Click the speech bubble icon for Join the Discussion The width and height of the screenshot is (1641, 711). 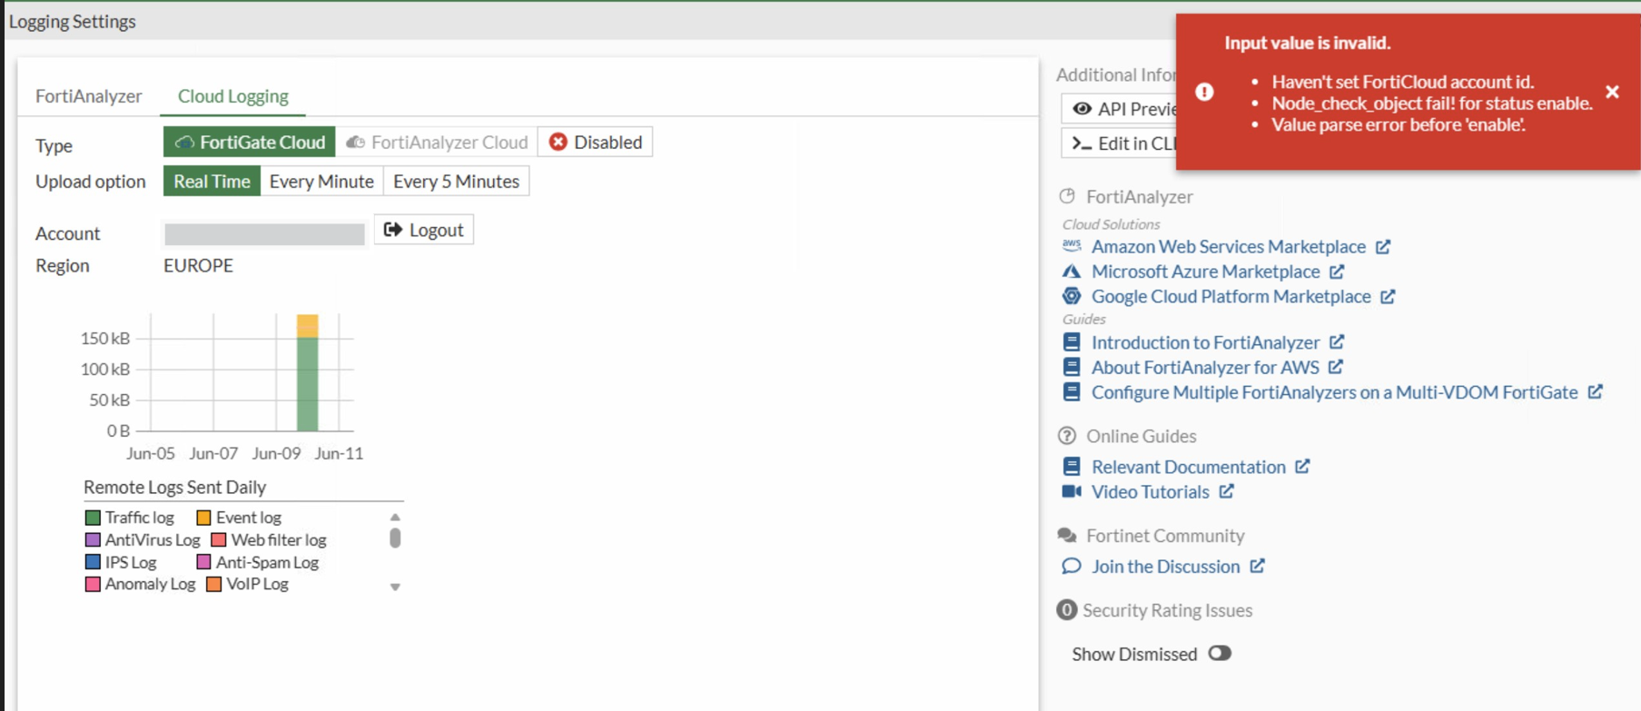click(1072, 566)
